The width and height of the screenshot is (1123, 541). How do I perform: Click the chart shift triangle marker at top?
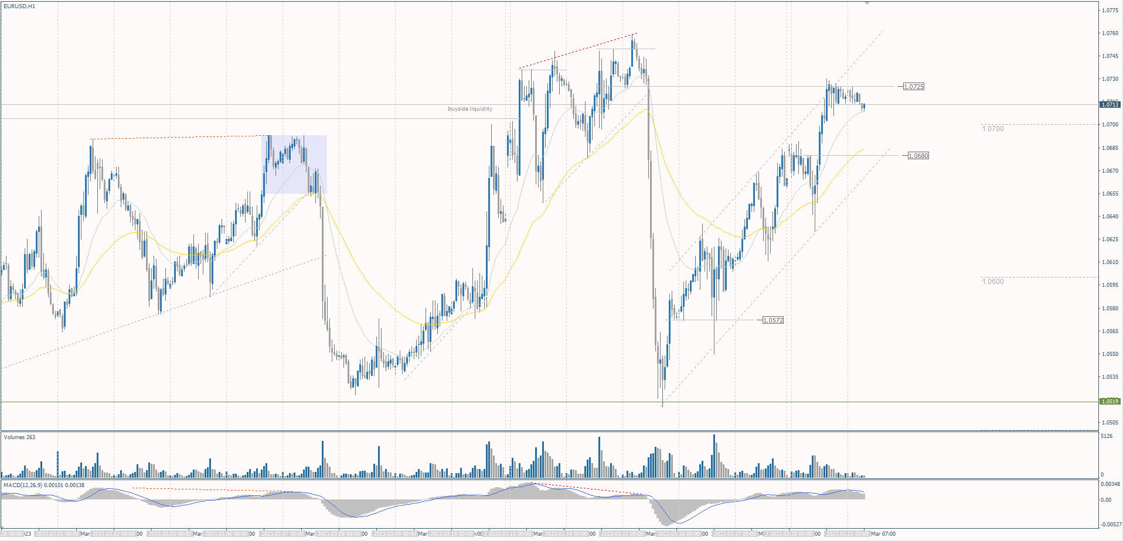click(x=867, y=3)
